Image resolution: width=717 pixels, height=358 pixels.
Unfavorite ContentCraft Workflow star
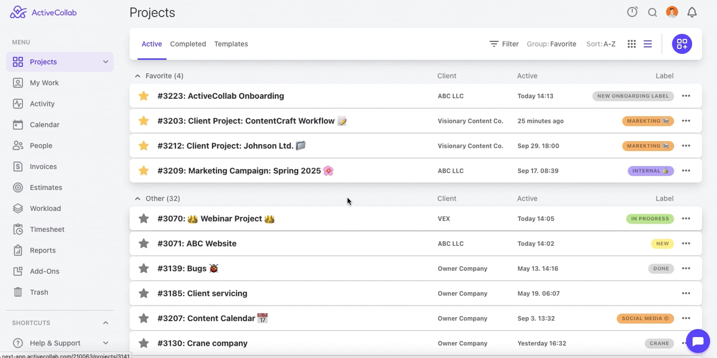pyautogui.click(x=144, y=121)
